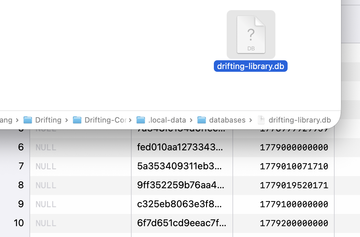Click the NULL cell in row 9

click(x=81, y=204)
